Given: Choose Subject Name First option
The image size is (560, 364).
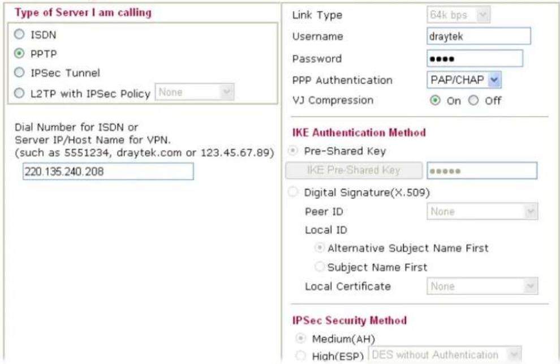Looking at the screenshot, I should click(x=319, y=267).
